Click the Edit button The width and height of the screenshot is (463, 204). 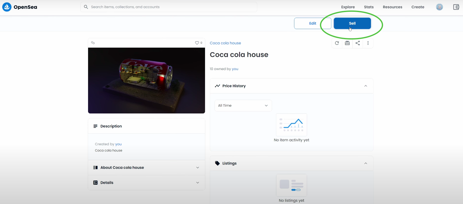[313, 23]
